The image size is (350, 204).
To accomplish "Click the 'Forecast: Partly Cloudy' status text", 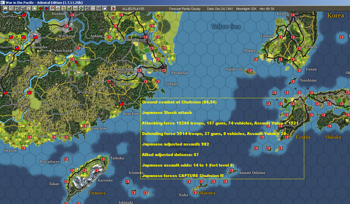I will click(185, 9).
